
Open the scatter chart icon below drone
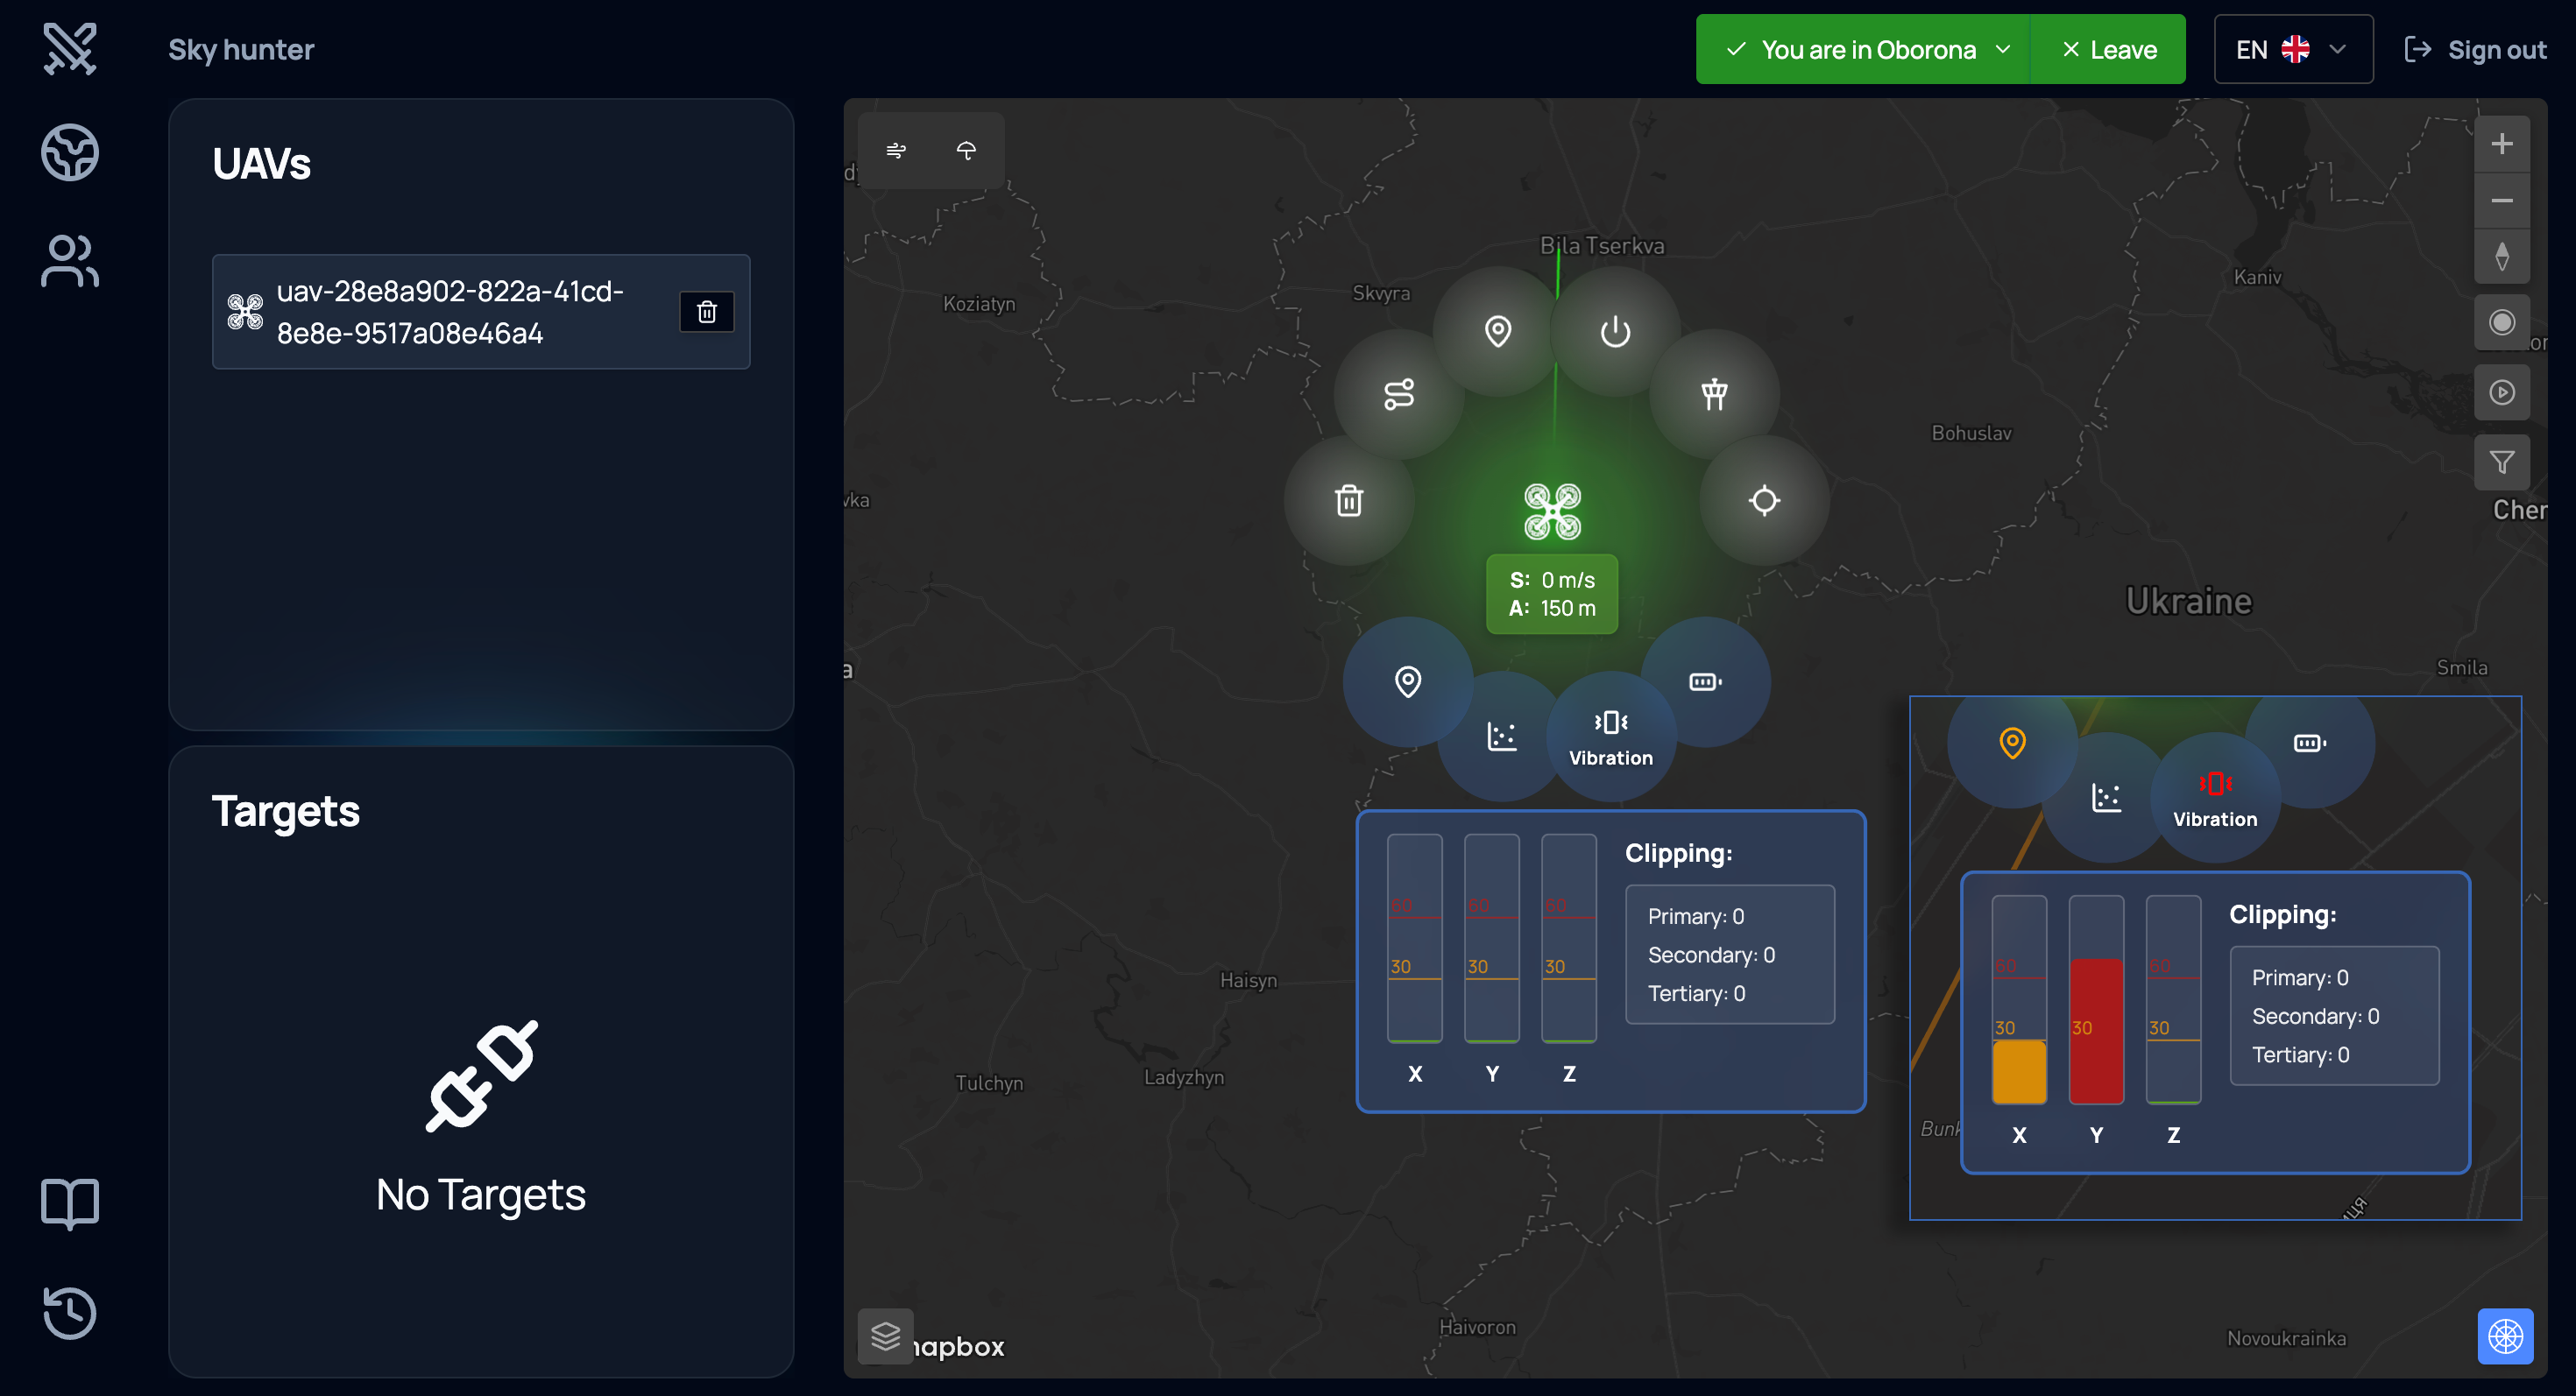tap(1501, 737)
